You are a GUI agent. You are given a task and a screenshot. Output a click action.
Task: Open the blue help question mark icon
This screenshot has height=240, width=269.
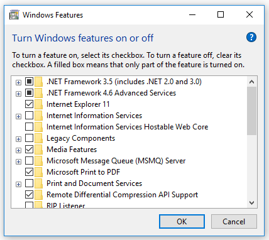251,38
